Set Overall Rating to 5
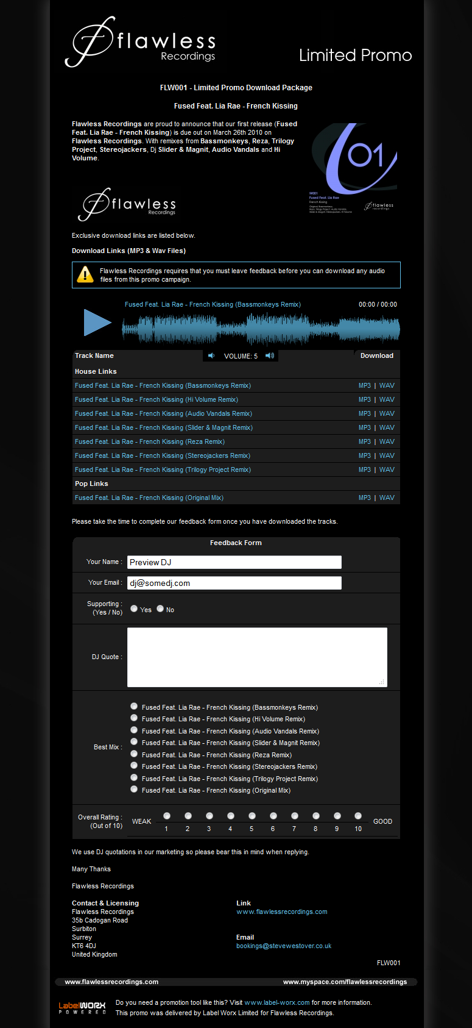 click(252, 816)
